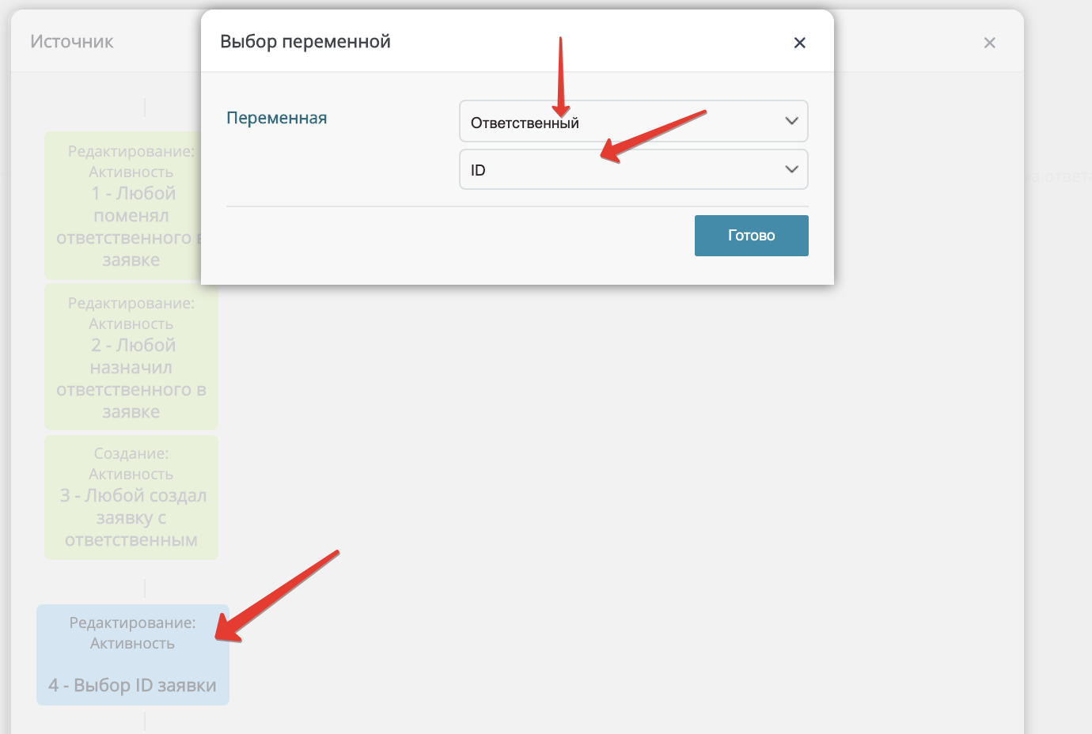
Task: Click the Переменная field label
Action: coord(277,118)
